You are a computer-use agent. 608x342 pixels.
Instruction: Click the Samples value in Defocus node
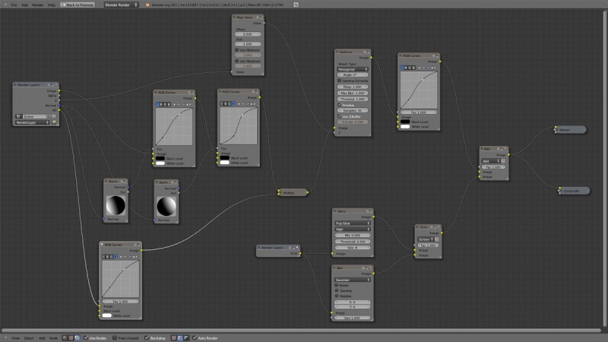(353, 110)
